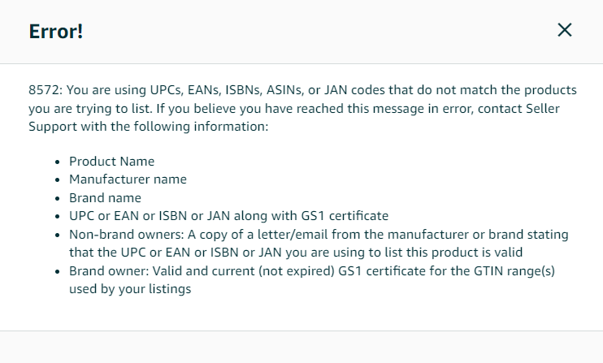Click the bullet dot beside Brand owner
The height and width of the screenshot is (363, 603).
pos(58,272)
